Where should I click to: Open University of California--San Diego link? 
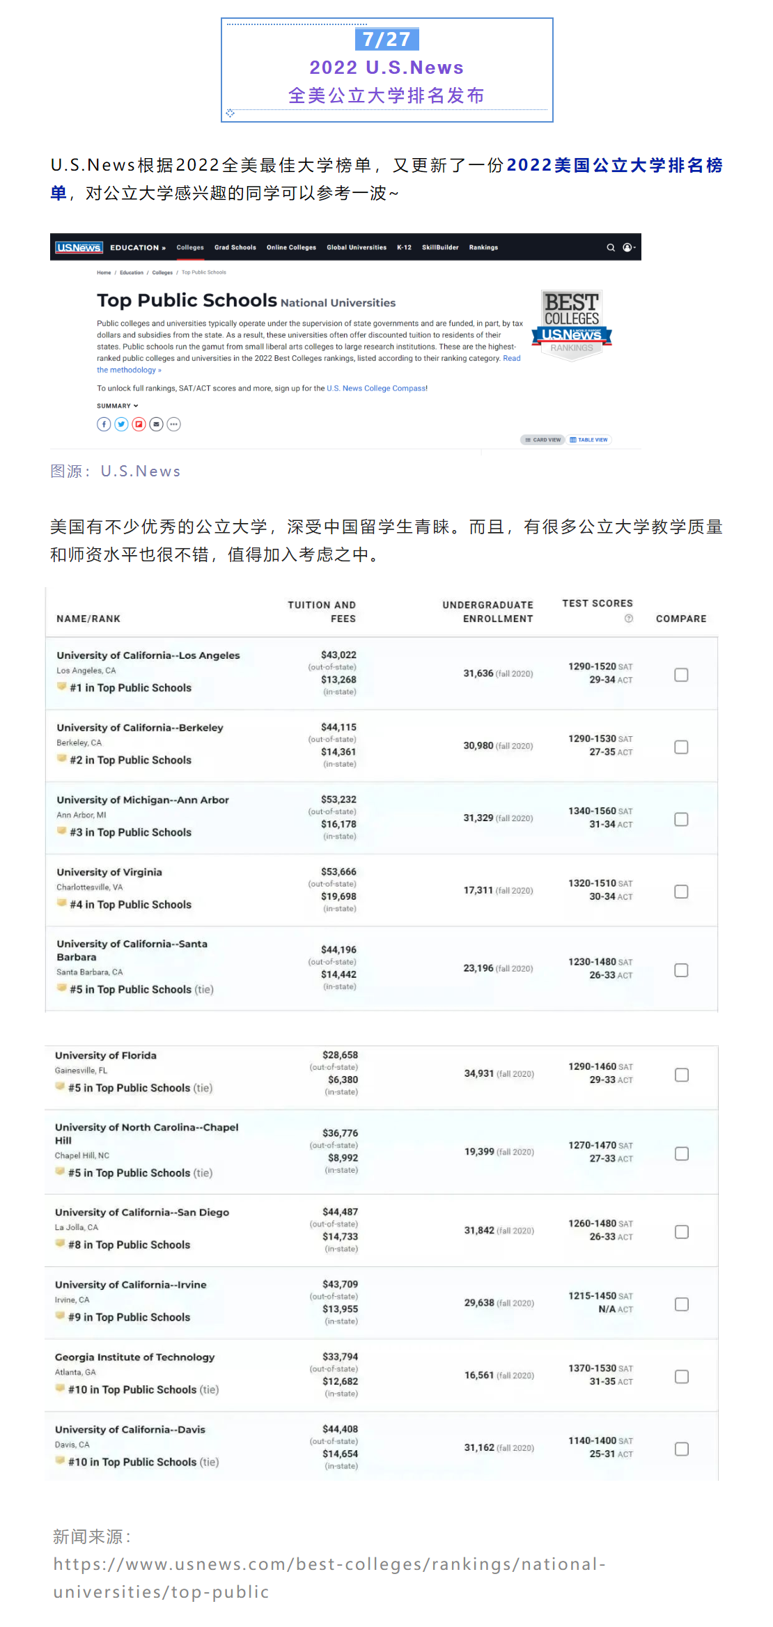point(142,1212)
